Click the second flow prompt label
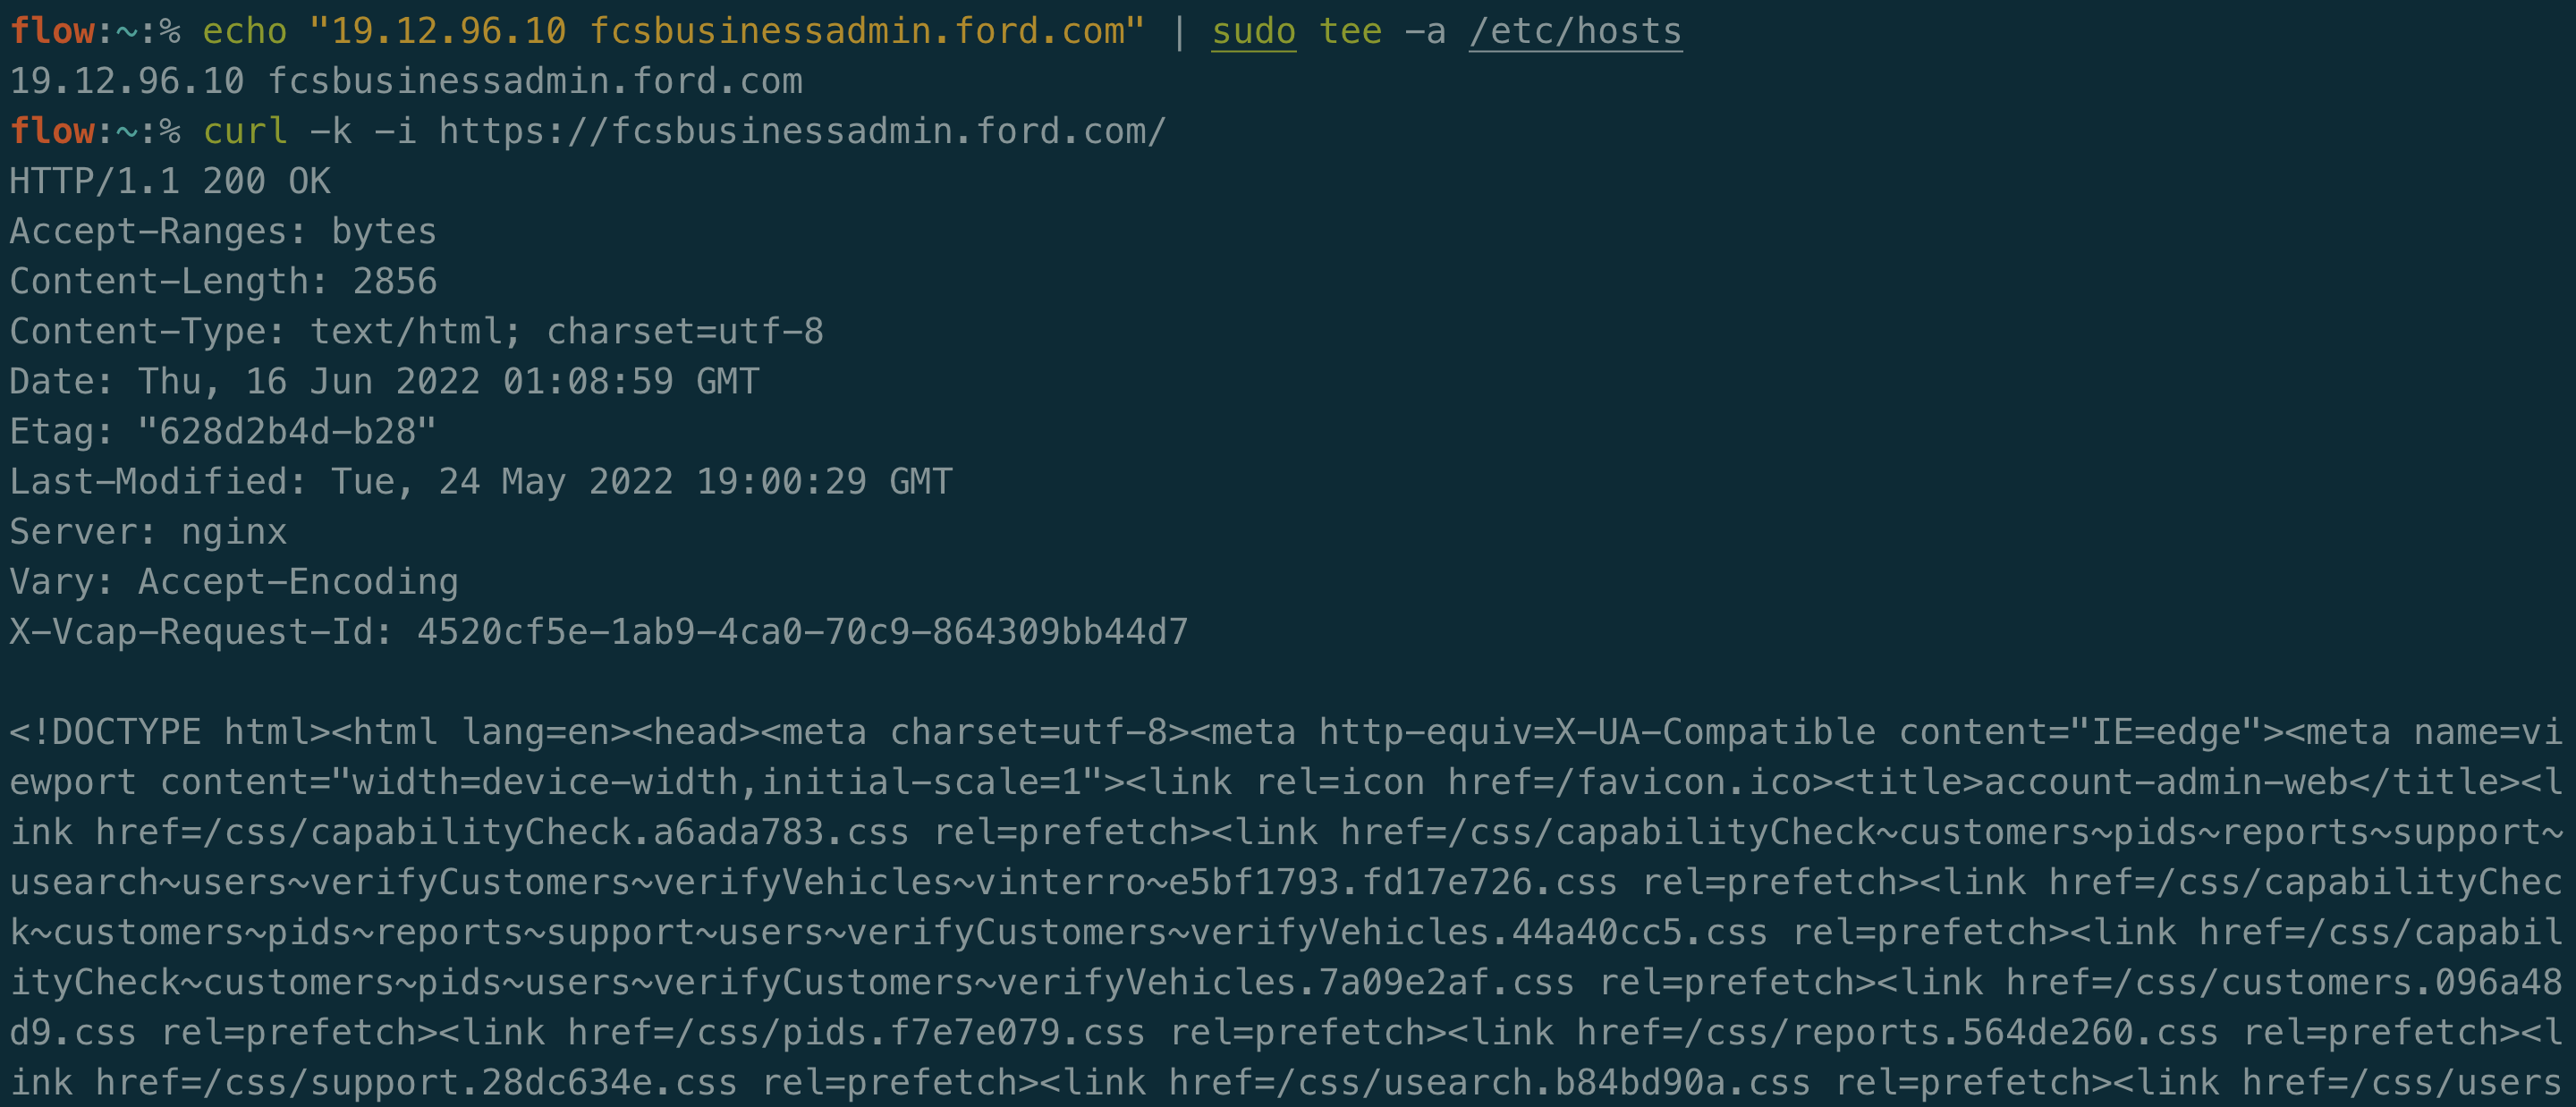This screenshot has width=2576, height=1107. tap(52, 131)
